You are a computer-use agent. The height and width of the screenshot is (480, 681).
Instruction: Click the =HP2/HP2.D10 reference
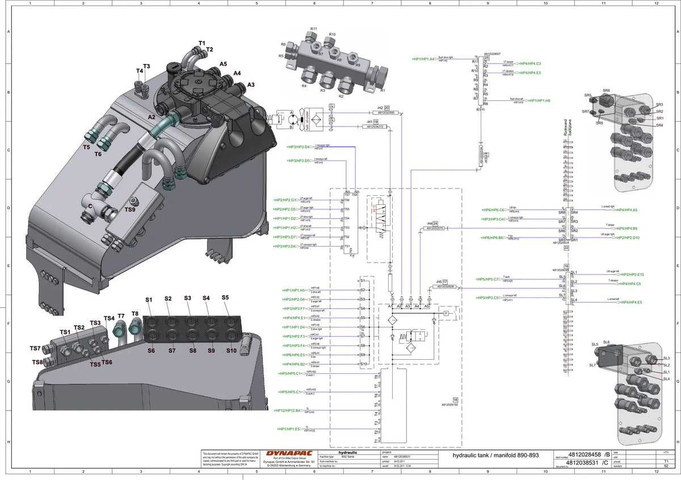click(x=627, y=238)
